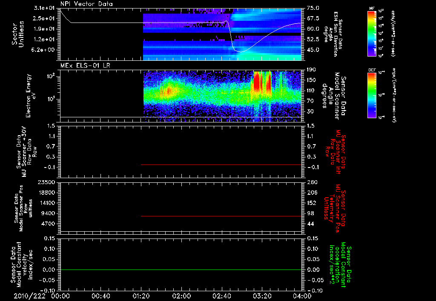Click the red "MU Scanner Pos Telemetry" label

[336, 208]
